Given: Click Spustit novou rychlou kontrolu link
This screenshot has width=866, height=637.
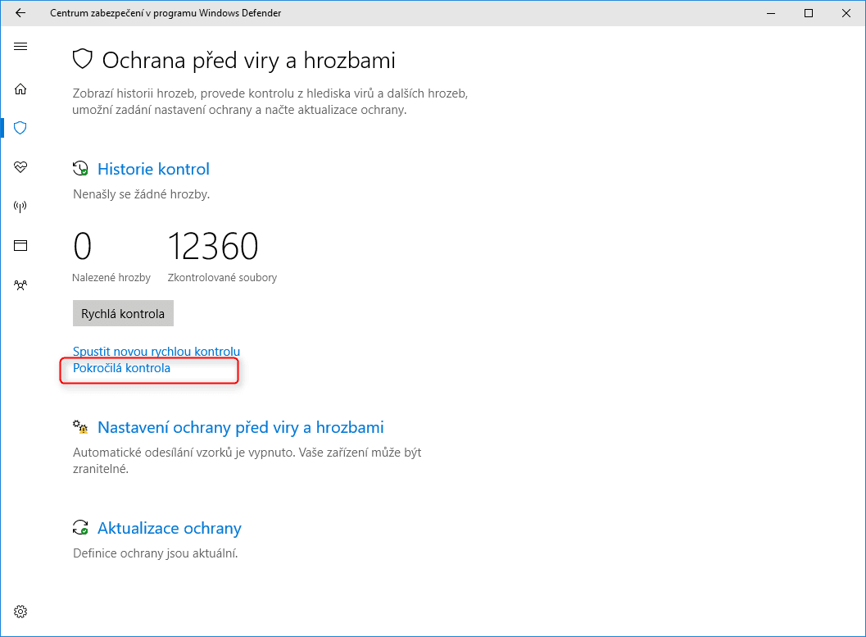Looking at the screenshot, I should point(156,352).
